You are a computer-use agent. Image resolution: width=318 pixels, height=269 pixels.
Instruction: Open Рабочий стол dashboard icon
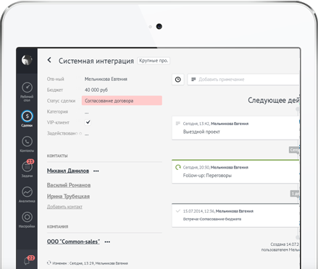(x=27, y=87)
